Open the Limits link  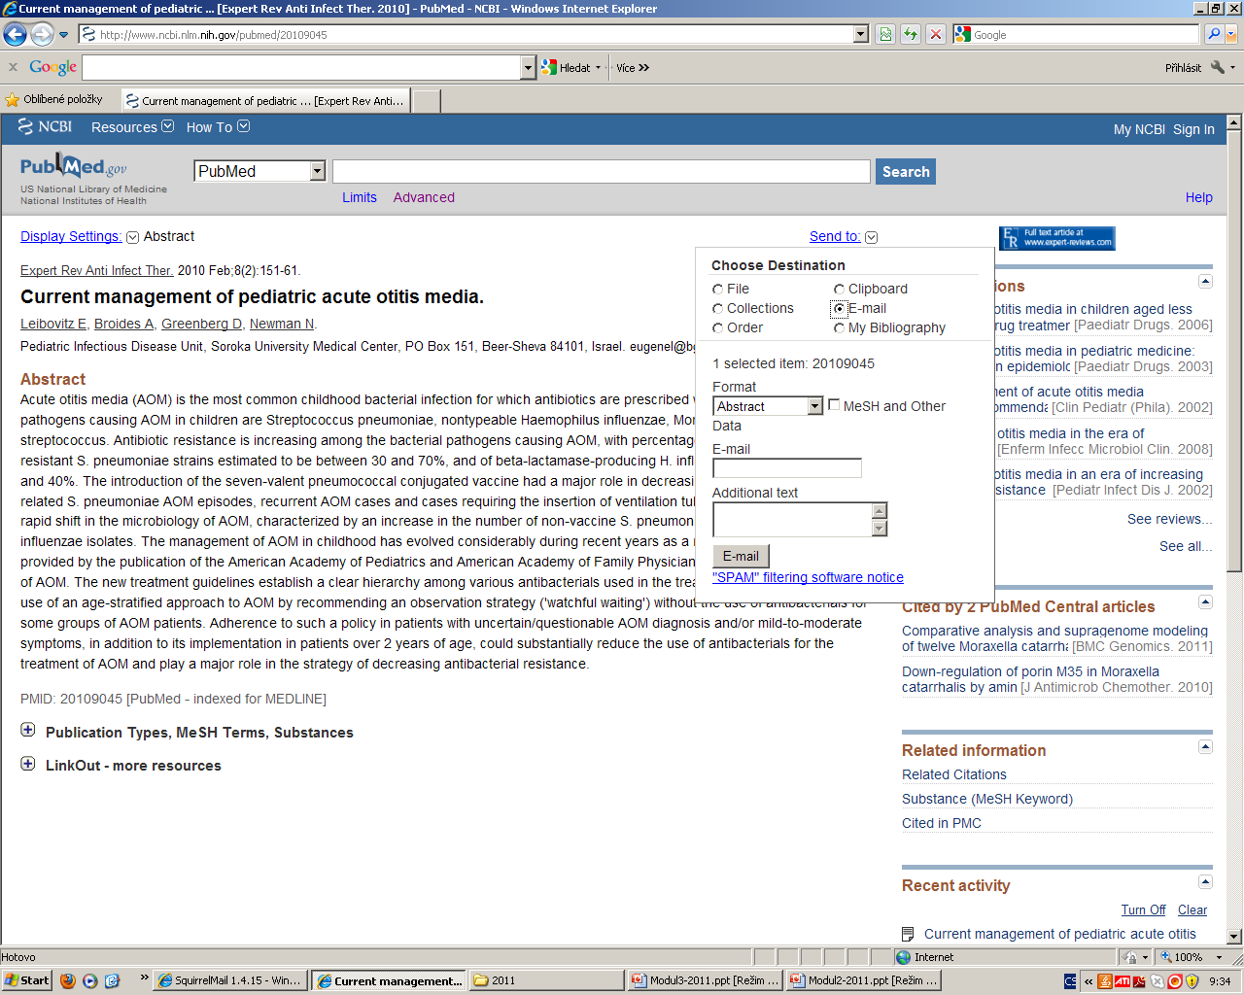click(360, 197)
